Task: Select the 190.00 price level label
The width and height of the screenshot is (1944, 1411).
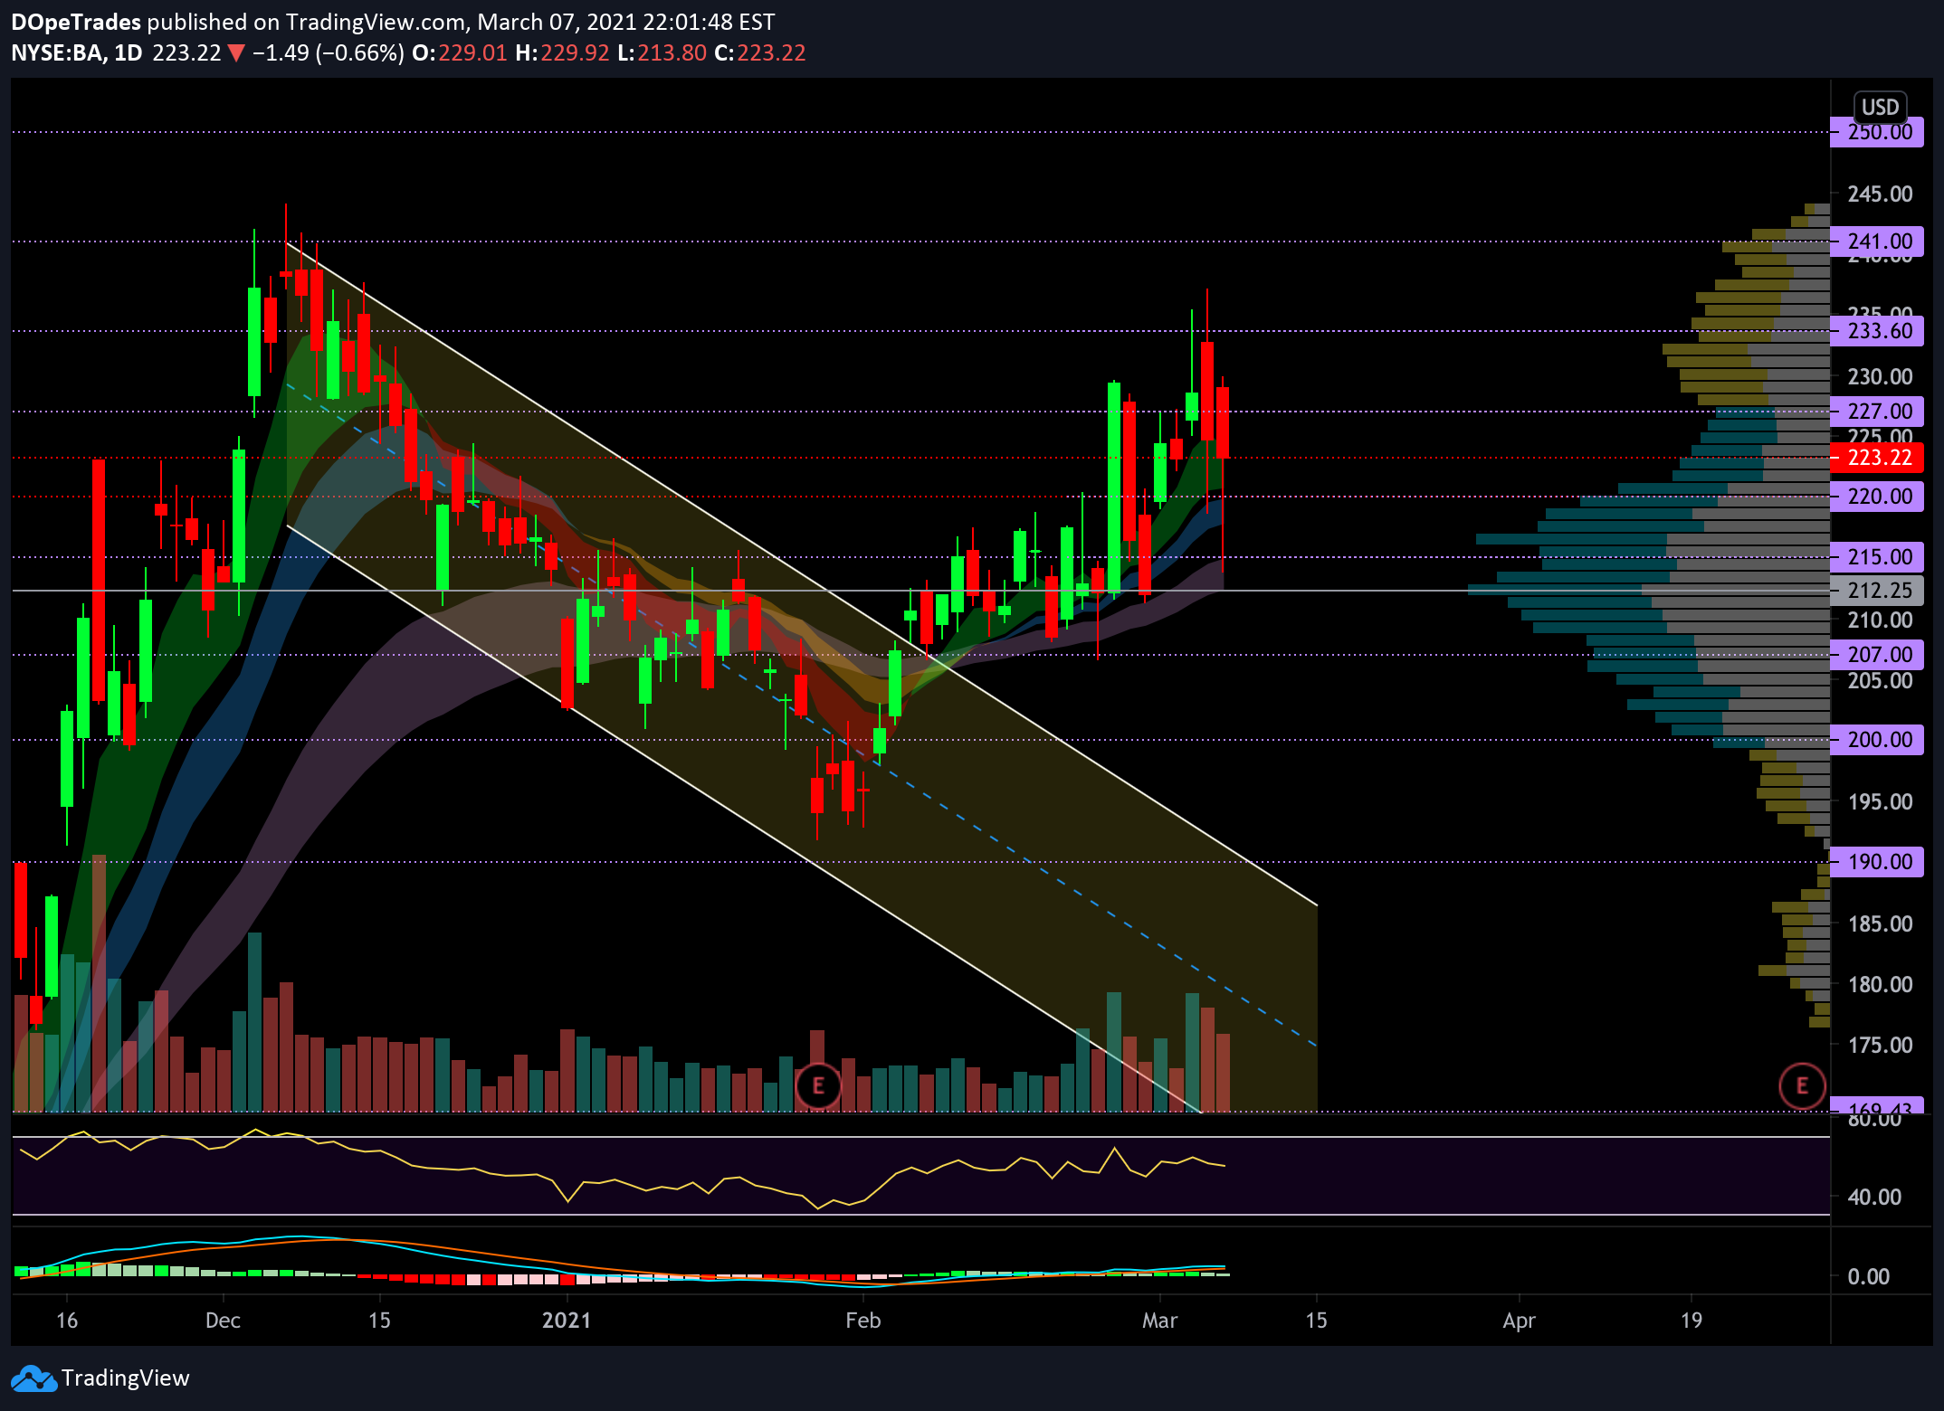Action: pos(1878,862)
